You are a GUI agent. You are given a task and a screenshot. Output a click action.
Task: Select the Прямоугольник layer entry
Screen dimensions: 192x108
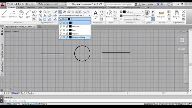tap(75, 37)
